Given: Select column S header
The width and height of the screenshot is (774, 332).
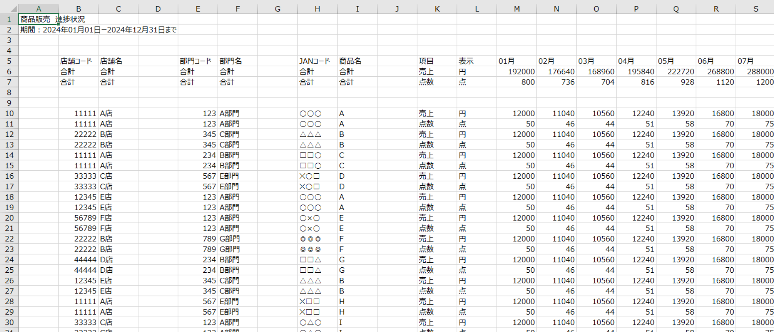Looking at the screenshot, I should tap(755, 9).
